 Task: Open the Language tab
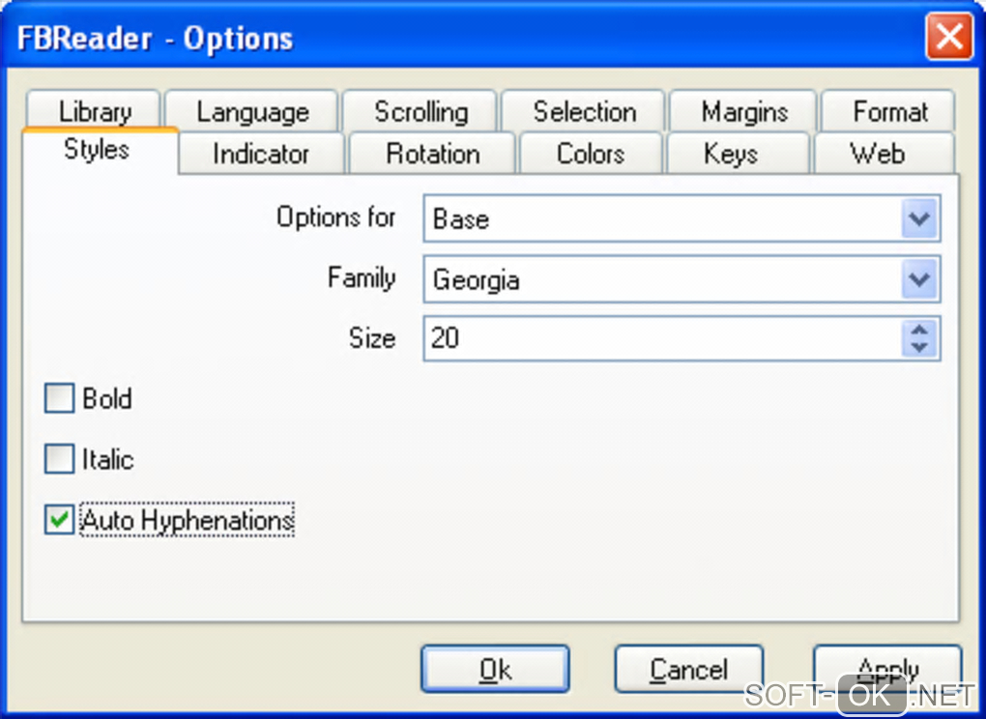tap(252, 112)
